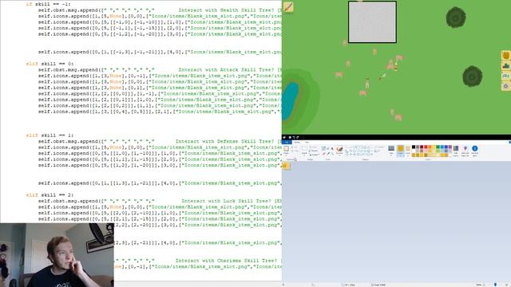The width and height of the screenshot is (511, 287).
Task: Click Edit with Paint 3D button
Action: [x=465, y=151]
